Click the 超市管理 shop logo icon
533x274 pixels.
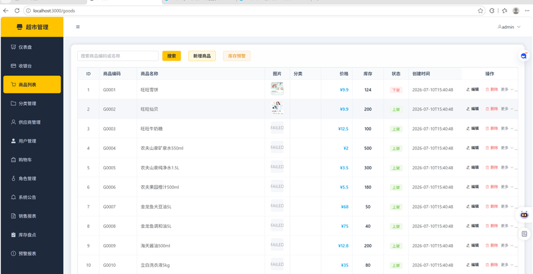[x=19, y=27]
